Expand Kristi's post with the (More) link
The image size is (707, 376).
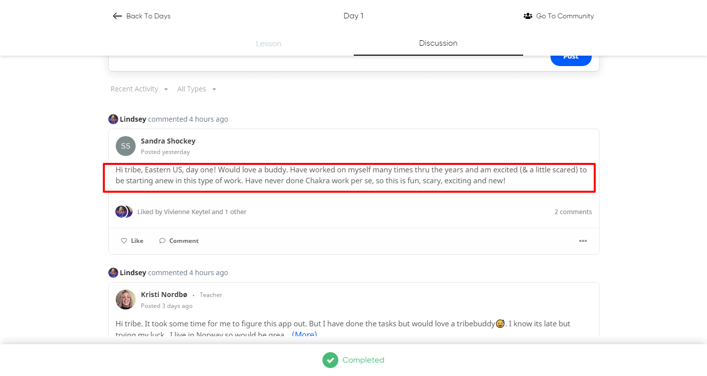[x=304, y=334]
